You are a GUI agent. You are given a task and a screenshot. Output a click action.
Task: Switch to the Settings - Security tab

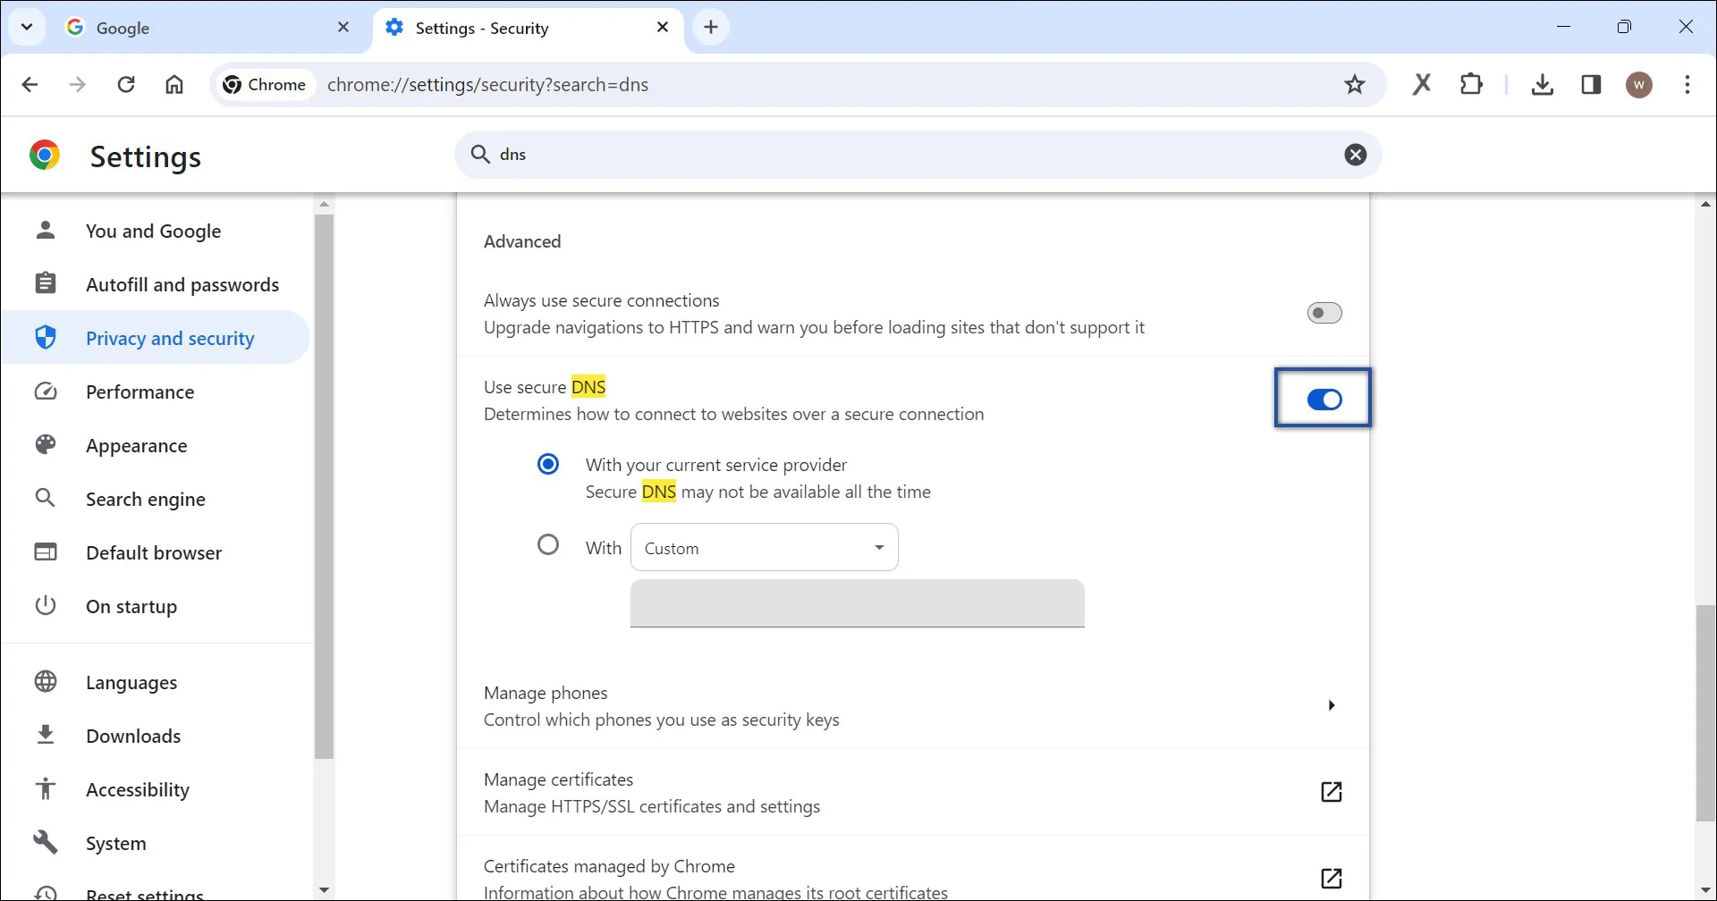[x=501, y=28]
